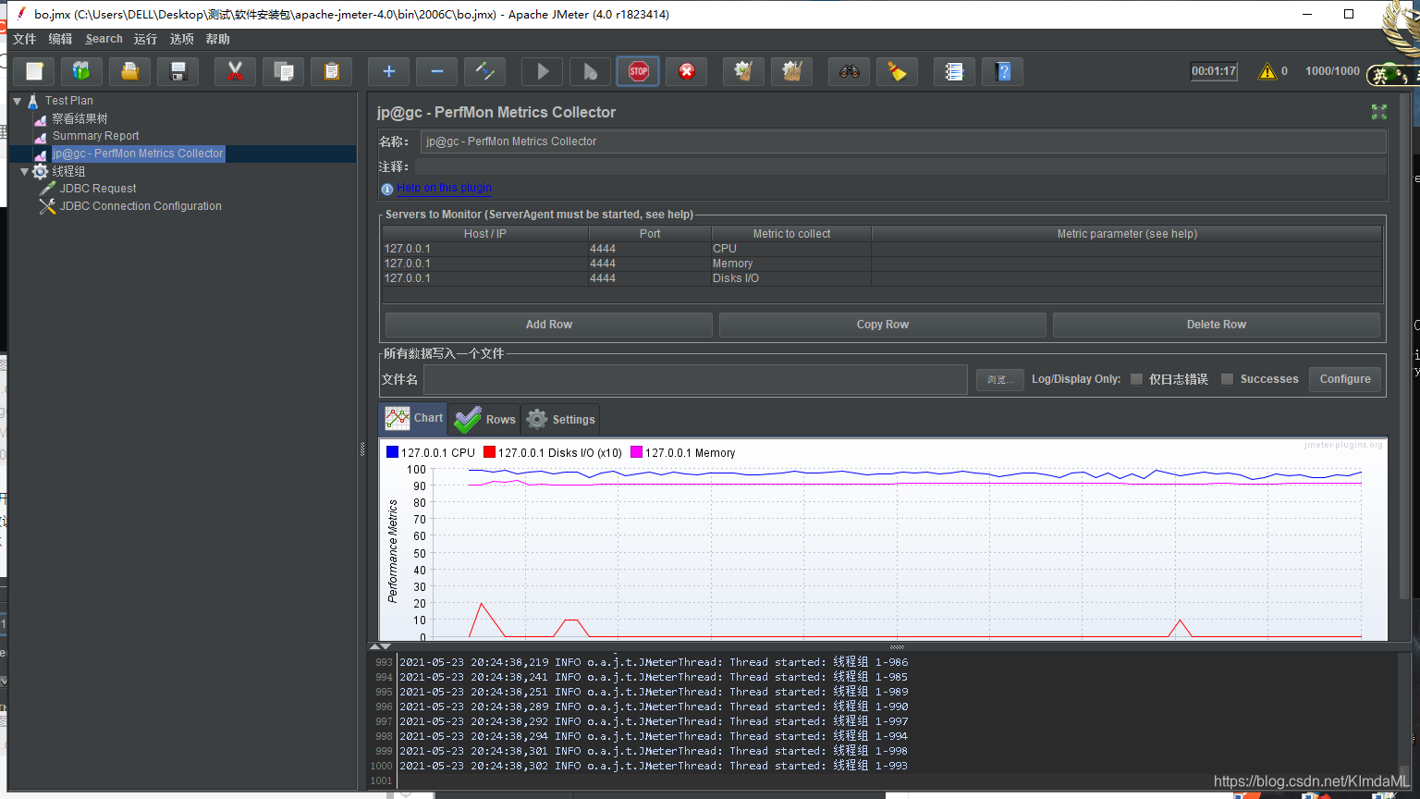1420x799 pixels.
Task: Open the Help on this plugin link
Action: click(444, 188)
